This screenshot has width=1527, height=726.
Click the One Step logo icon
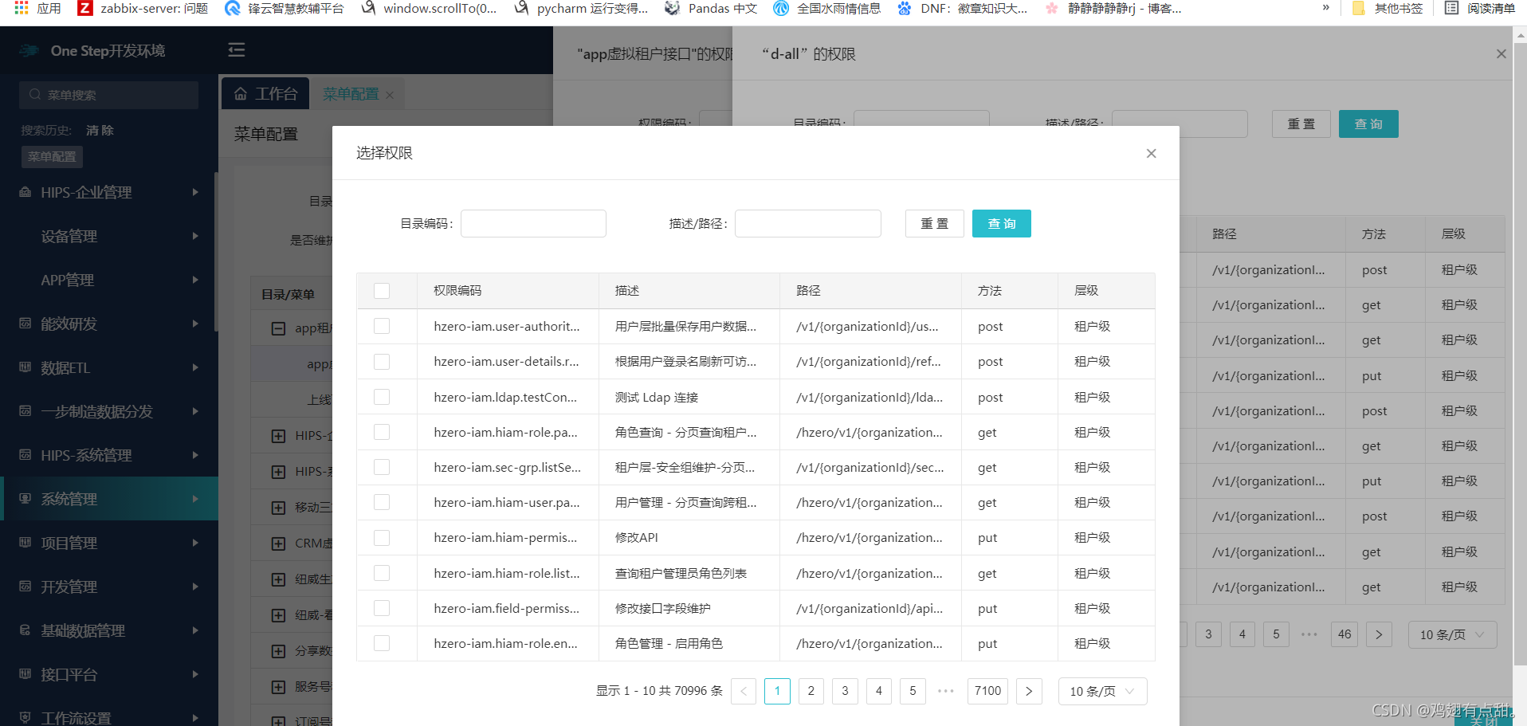(x=29, y=50)
